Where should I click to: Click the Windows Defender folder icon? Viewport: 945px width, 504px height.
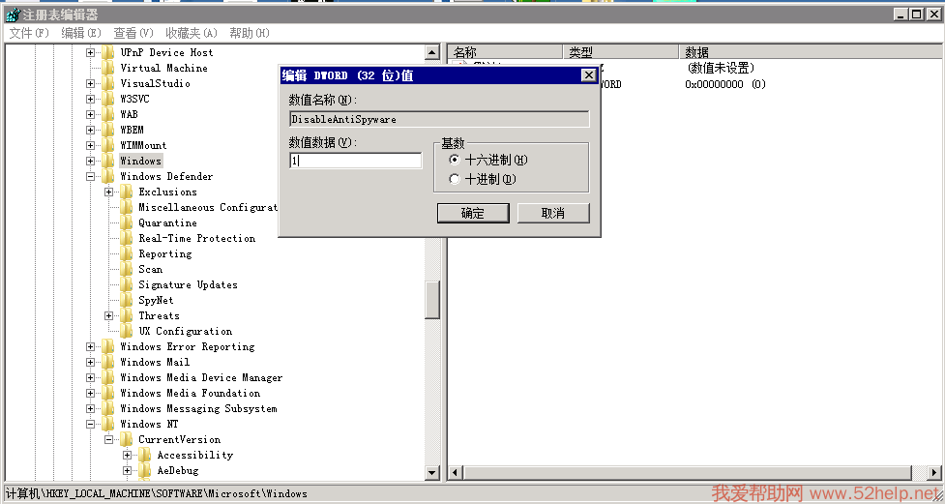(x=108, y=177)
